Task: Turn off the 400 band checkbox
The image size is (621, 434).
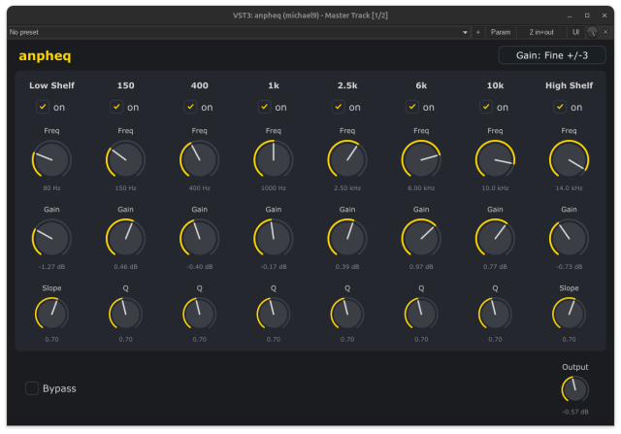Action: coord(190,107)
